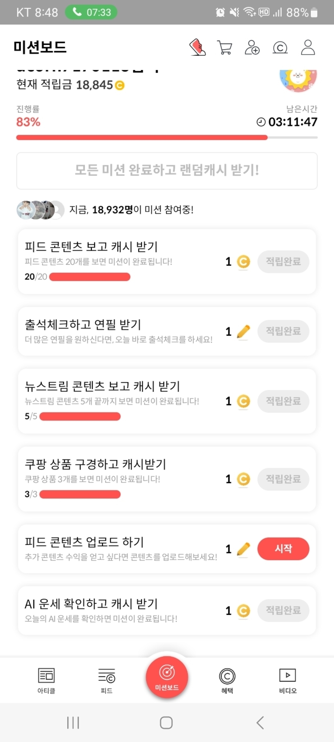Tap the invite friend icon

252,47
